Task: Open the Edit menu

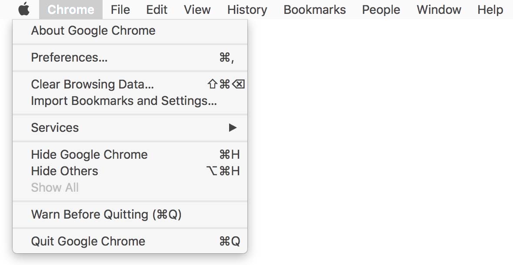Action: 157,9
